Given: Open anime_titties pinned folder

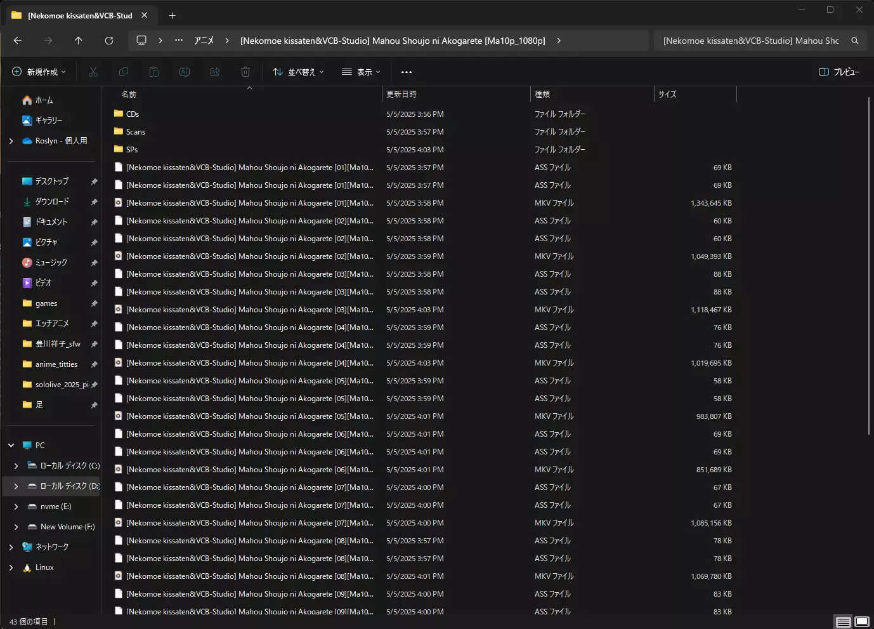Looking at the screenshot, I should [49, 364].
